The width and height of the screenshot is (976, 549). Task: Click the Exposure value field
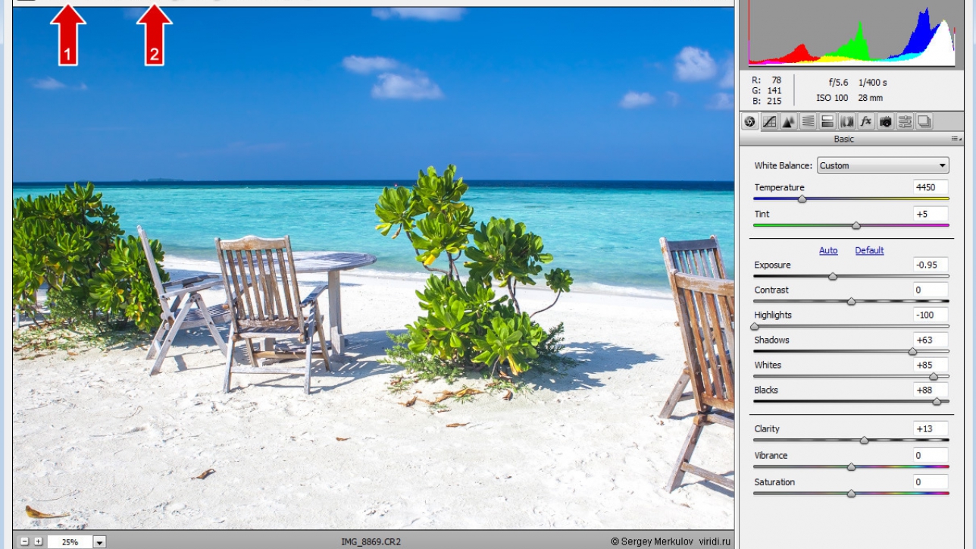[931, 265]
